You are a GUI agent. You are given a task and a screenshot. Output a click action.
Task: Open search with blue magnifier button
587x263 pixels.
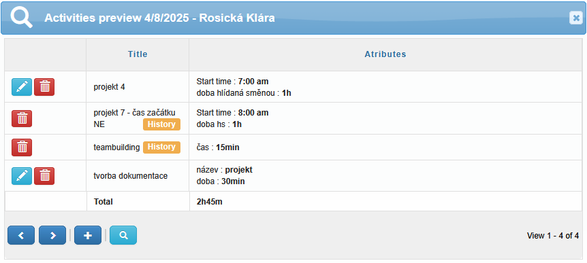pos(123,235)
